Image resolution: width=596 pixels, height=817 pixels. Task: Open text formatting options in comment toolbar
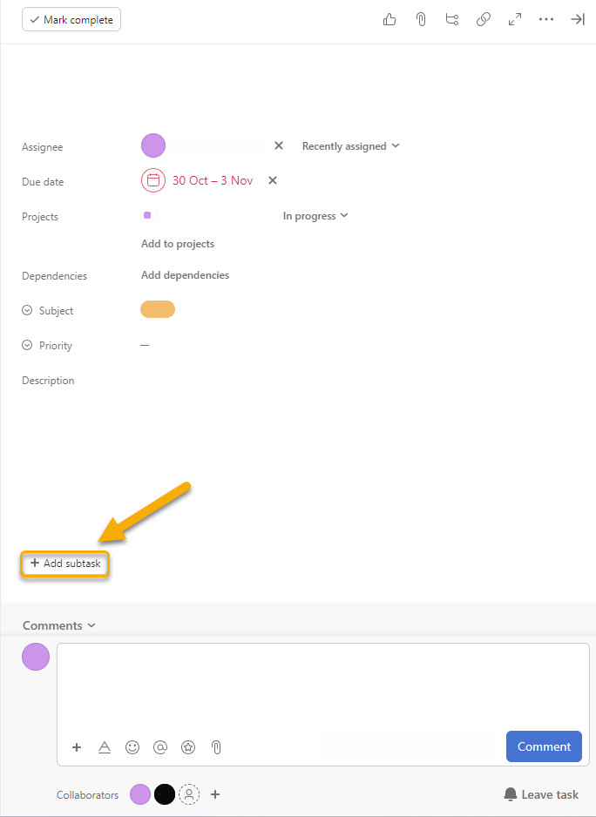pos(105,746)
